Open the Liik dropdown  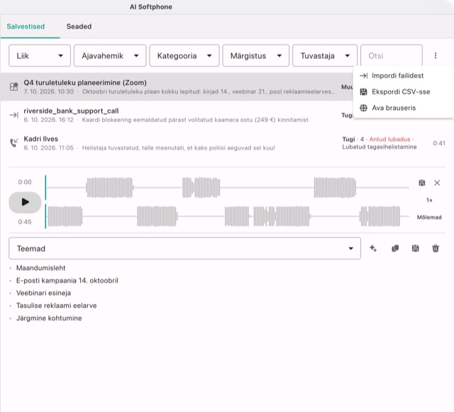(40, 55)
